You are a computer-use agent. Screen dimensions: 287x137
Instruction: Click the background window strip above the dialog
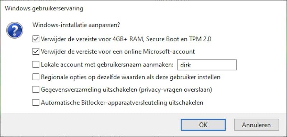coord(143,1)
